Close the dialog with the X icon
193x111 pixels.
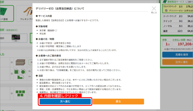(x=154, y=9)
